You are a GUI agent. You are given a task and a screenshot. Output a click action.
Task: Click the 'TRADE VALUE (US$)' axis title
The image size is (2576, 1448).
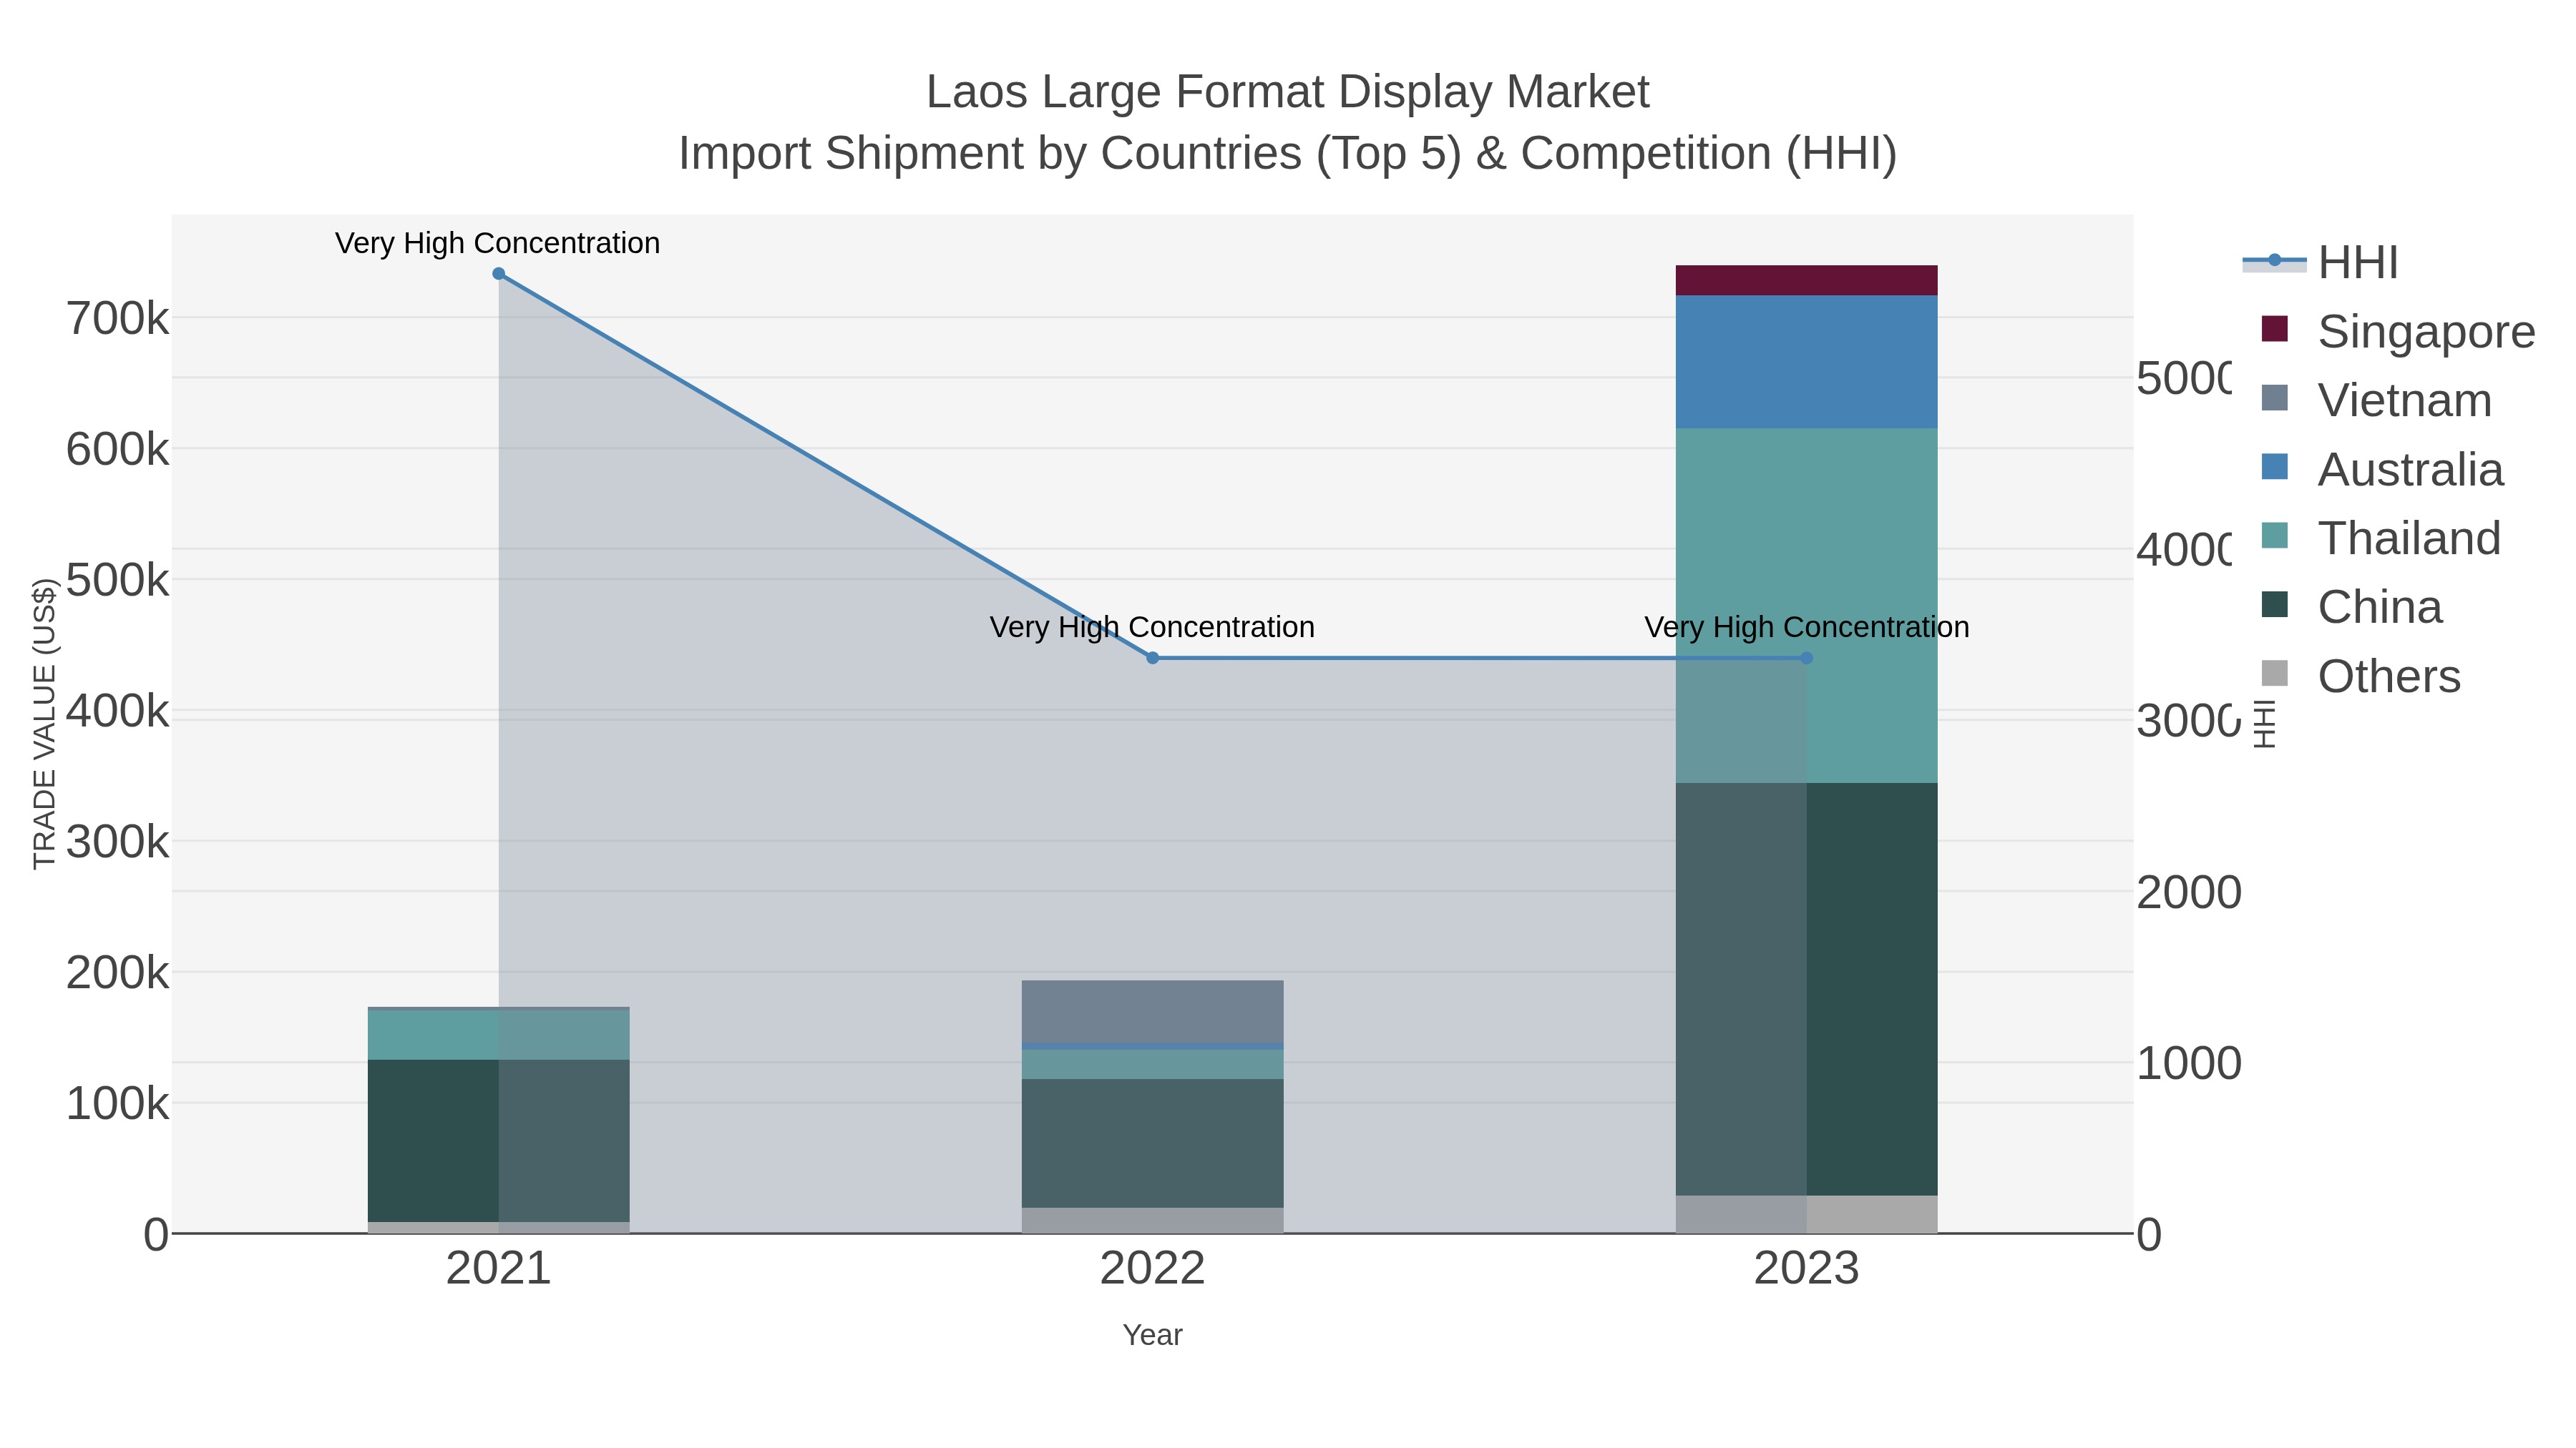click(44, 724)
